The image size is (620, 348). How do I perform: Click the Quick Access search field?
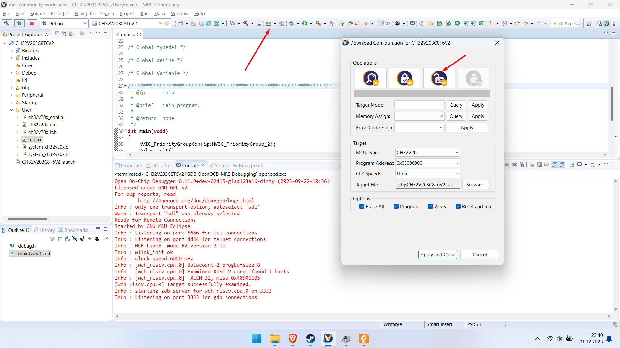tap(565, 23)
